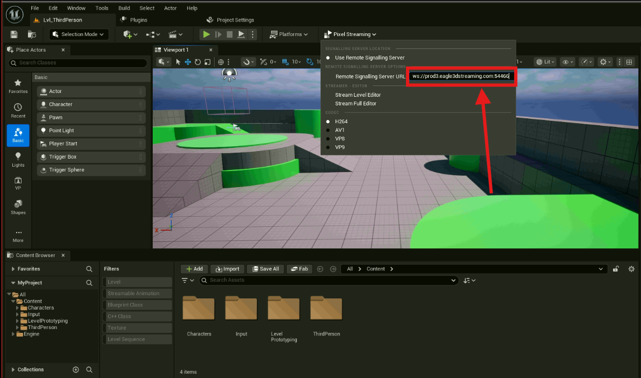The image size is (641, 378).
Task: Open the quick add content cube dropdown
Action: tap(130, 34)
